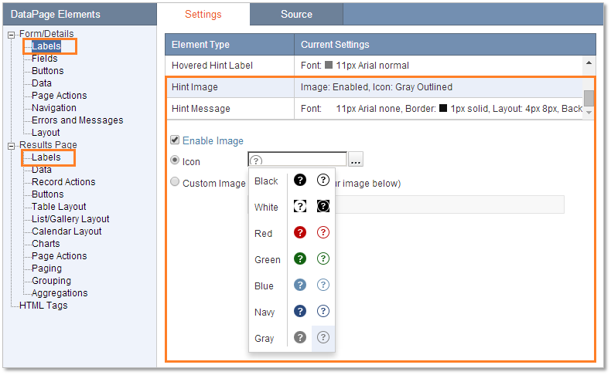Image resolution: width=611 pixels, height=375 pixels.
Task: Collapse the Form/Details tree node
Action: (12, 35)
